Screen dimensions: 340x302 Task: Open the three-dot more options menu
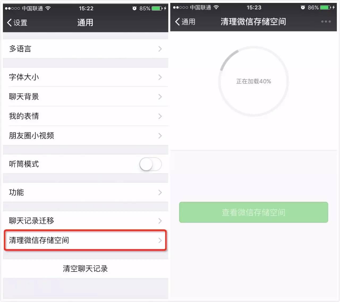click(x=326, y=21)
